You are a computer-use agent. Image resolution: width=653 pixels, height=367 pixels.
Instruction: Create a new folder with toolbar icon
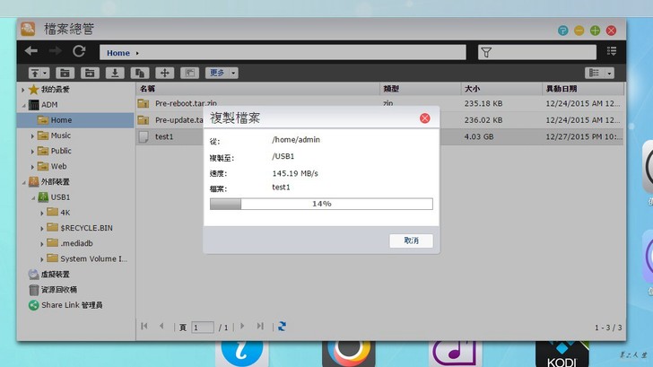click(x=65, y=73)
